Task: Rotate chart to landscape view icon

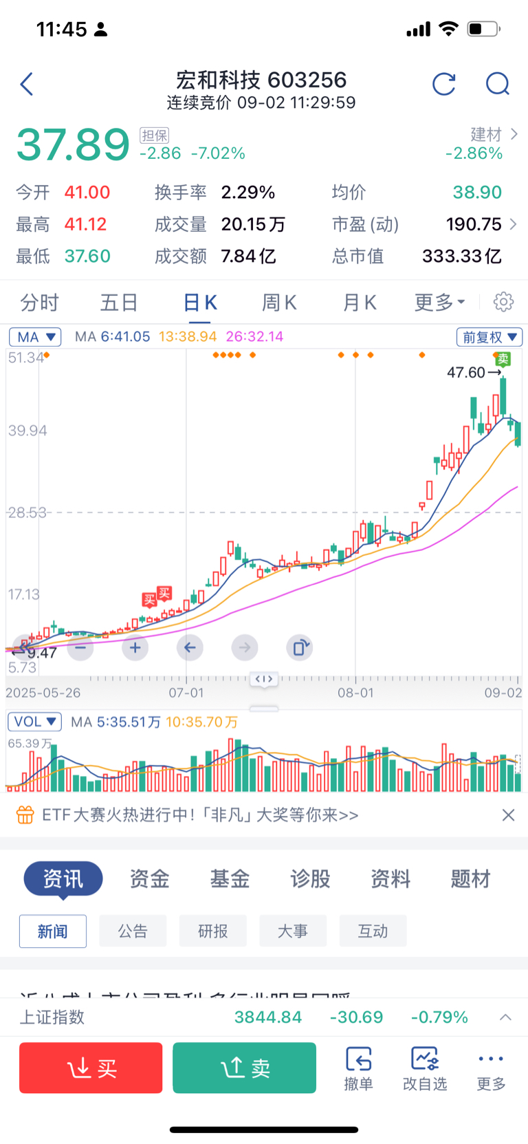Action: (300, 647)
